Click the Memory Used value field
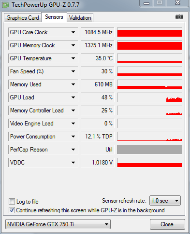 [x=98, y=84]
